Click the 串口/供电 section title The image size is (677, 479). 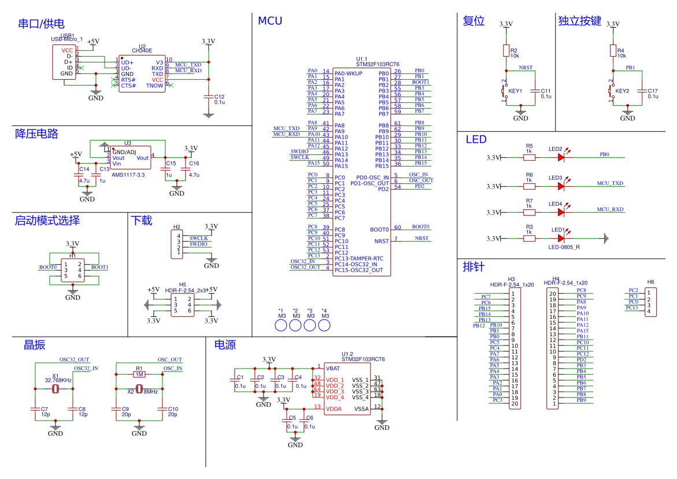click(41, 24)
